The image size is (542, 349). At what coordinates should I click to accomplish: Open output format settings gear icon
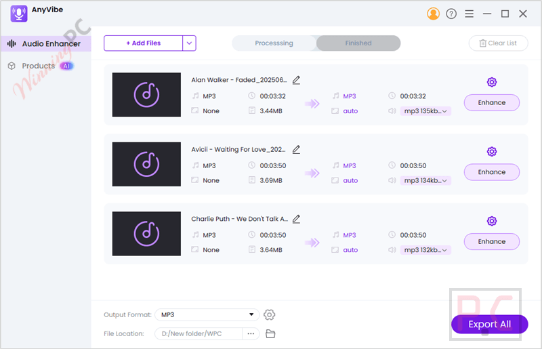click(269, 314)
